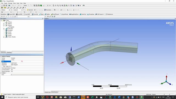This screenshot has height=99, width=176.
Task: Collapse the A: Pipe tree root
Action: coord(1,21)
